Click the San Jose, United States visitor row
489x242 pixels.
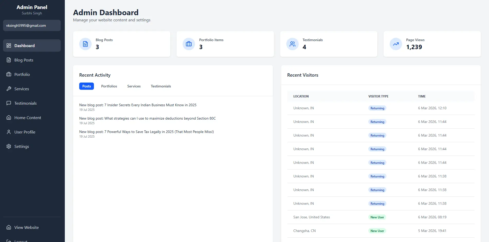[x=311, y=217]
